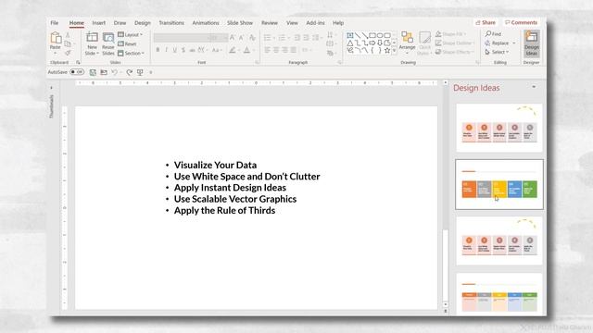Toggle Bold formatting
This screenshot has width=593, height=333.
click(158, 50)
